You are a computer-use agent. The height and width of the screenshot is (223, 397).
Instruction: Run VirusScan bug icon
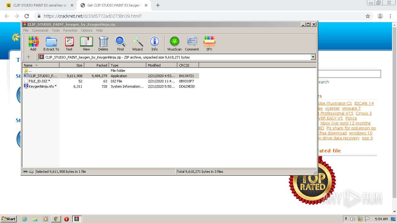click(174, 43)
